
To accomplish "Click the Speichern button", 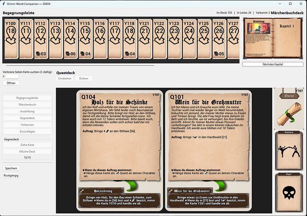I will point(11,168).
